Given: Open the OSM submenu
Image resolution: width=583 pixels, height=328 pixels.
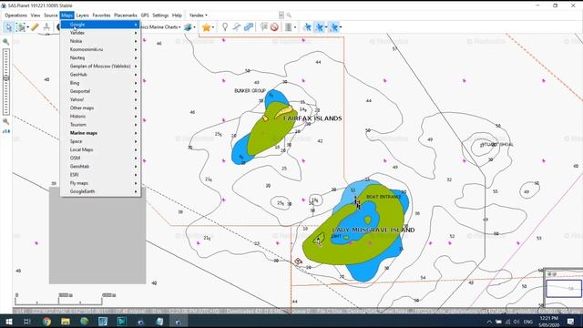Looking at the screenshot, I should [x=100, y=158].
